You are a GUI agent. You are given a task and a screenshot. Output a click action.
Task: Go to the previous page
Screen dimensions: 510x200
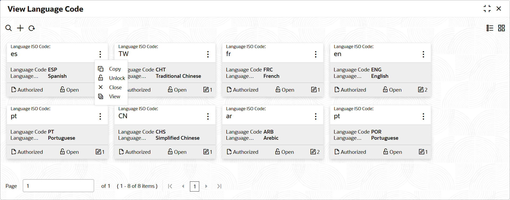pos(183,186)
